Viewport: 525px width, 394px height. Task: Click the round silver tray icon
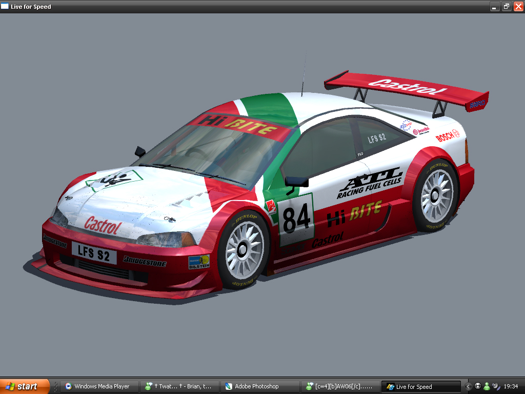coord(478,386)
